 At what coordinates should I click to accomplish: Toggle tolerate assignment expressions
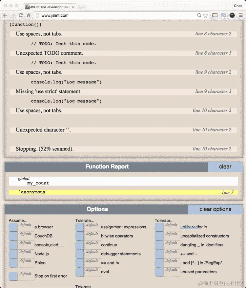[x=80, y=227]
